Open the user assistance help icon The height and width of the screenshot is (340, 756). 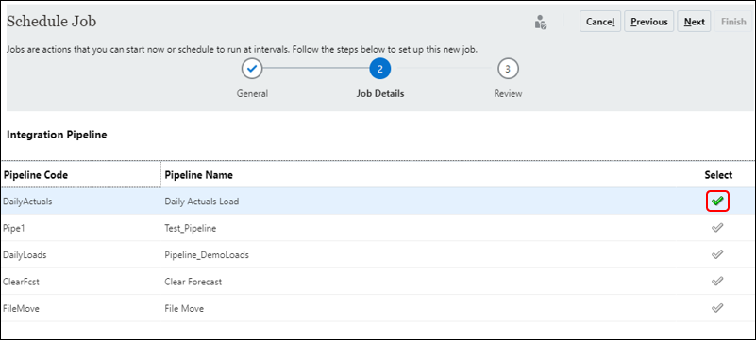click(540, 22)
